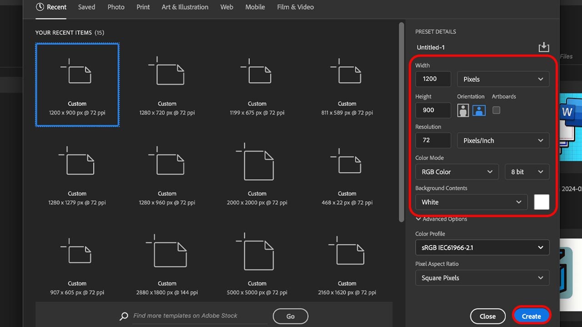Image resolution: width=582 pixels, height=327 pixels.
Task: Open the Mobile tab
Action: click(255, 7)
